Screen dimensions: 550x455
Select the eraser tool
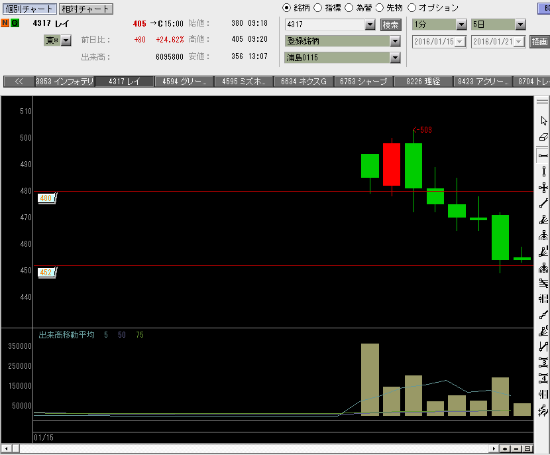(x=543, y=137)
